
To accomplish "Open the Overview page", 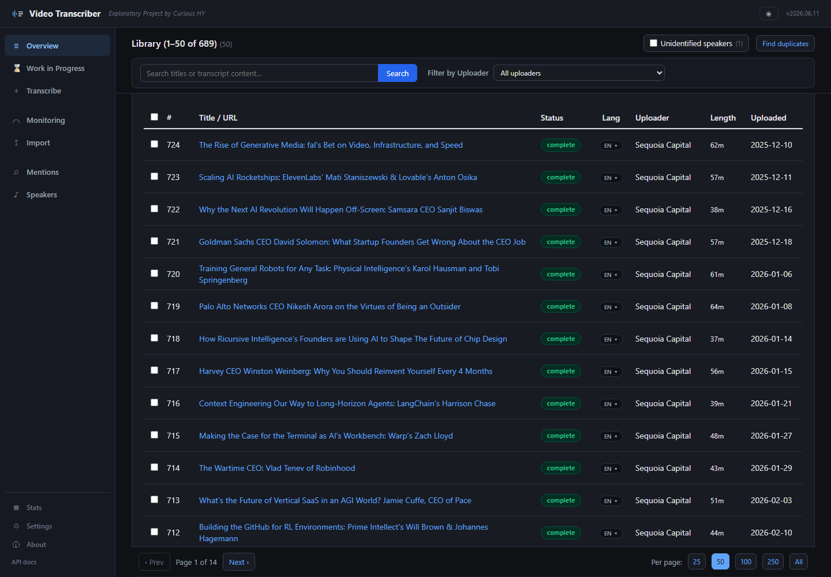I will (57, 46).
